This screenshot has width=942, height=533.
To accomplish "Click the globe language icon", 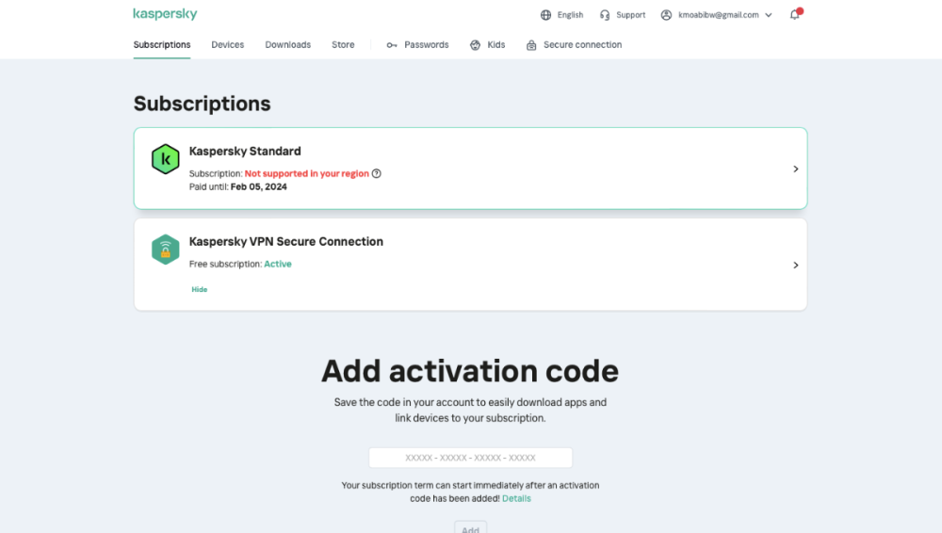I will pyautogui.click(x=545, y=15).
